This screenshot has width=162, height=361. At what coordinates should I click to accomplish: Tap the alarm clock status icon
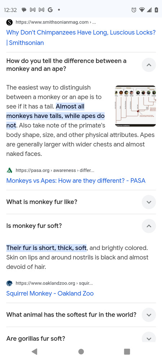[134, 10]
